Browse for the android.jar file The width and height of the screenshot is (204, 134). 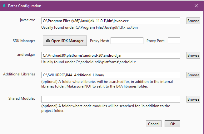pyautogui.click(x=193, y=55)
